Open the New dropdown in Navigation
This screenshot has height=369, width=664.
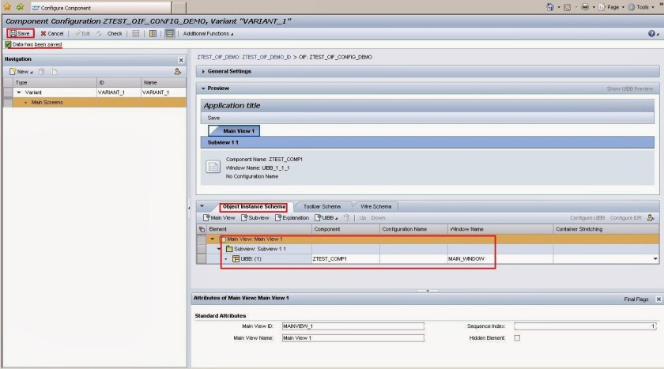point(21,72)
